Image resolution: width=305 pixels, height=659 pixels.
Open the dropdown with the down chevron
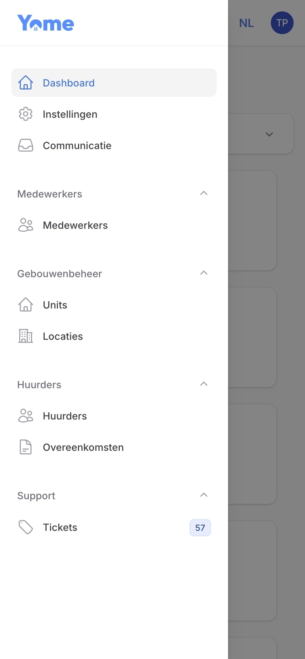coord(269,134)
